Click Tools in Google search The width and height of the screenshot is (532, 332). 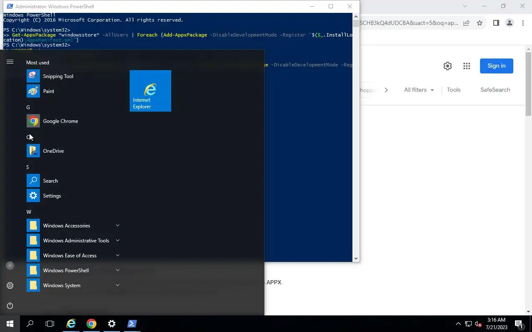(454, 90)
